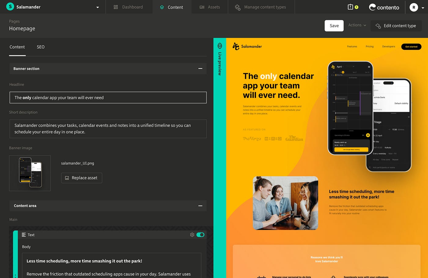The height and width of the screenshot is (278, 428).
Task: Select the Content sub-tab
Action: click(x=17, y=47)
